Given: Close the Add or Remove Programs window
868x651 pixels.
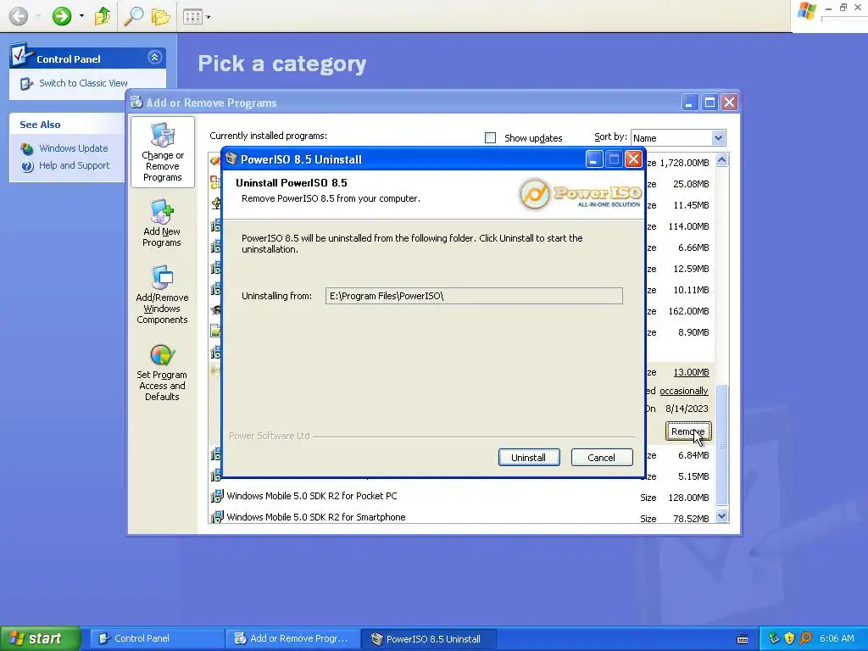Looking at the screenshot, I should pyautogui.click(x=730, y=103).
